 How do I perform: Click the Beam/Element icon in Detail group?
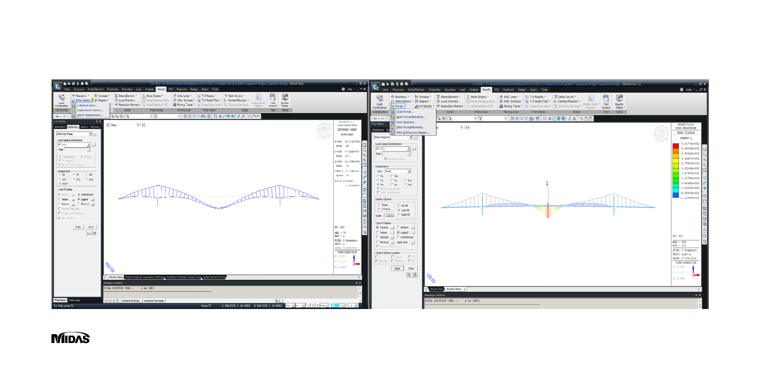pos(449,97)
